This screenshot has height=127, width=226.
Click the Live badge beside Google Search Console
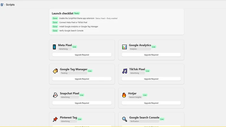(x=162, y=119)
